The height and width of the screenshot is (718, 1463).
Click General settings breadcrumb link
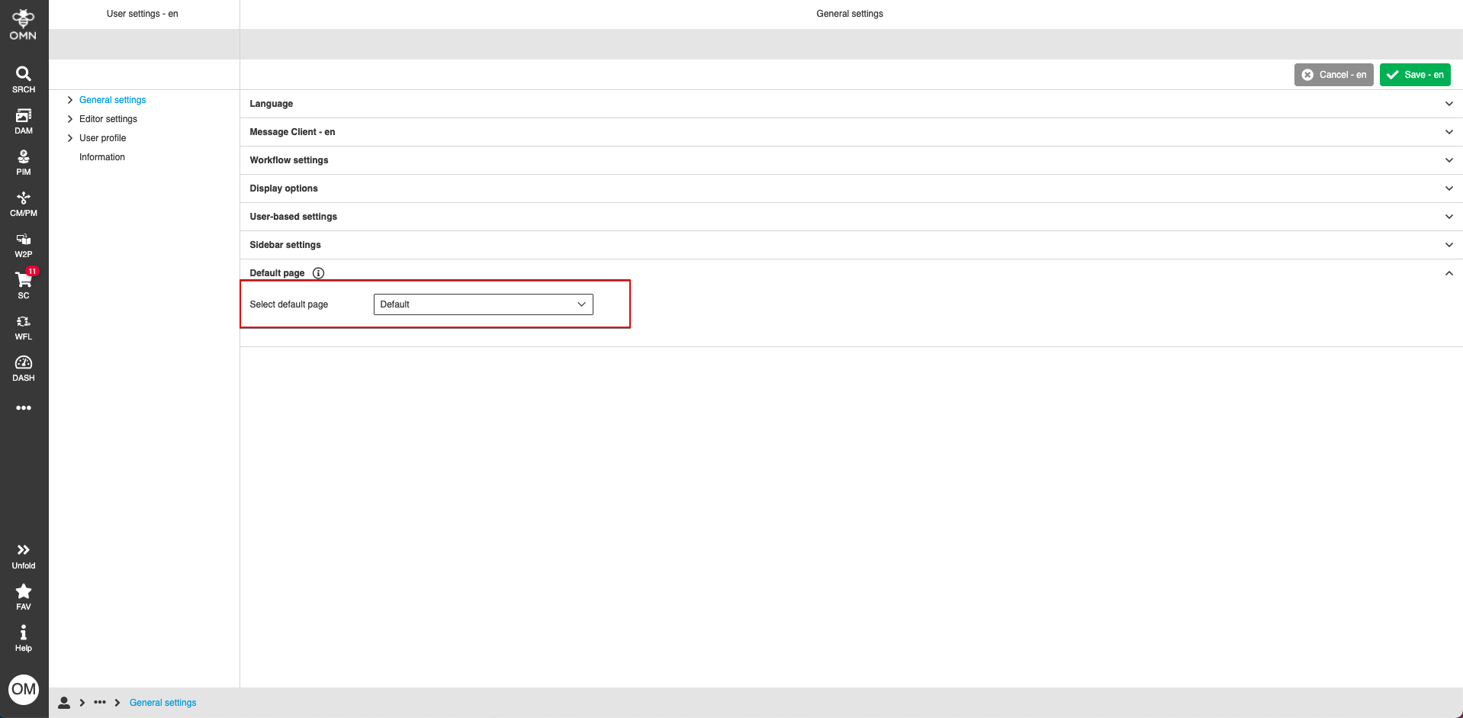[x=162, y=703]
